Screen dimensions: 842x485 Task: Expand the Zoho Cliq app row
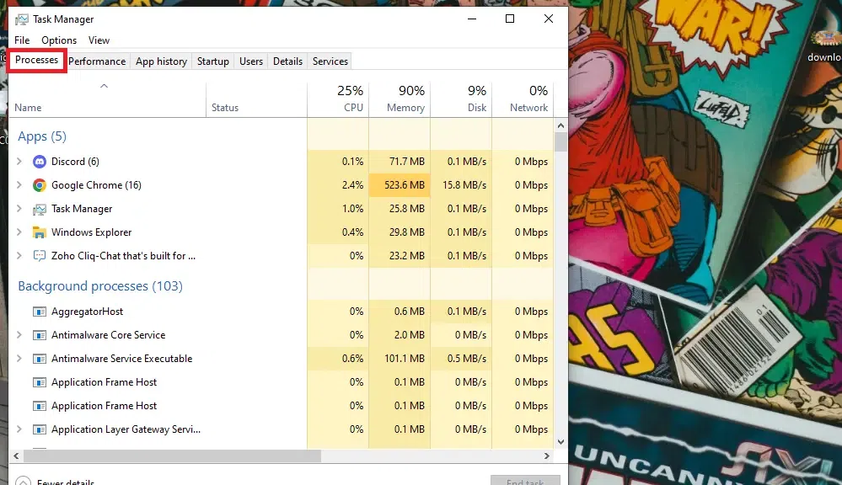coord(19,256)
